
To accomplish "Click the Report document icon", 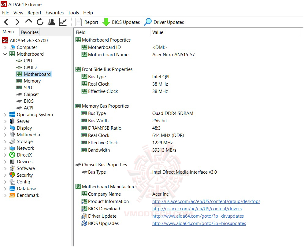I will click(79, 22).
